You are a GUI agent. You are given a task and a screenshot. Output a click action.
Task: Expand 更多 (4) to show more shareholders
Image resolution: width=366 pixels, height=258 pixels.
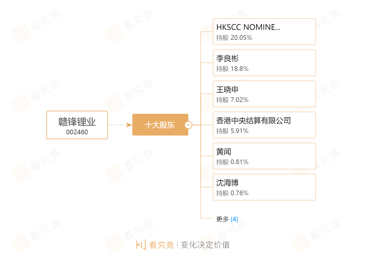227,219
